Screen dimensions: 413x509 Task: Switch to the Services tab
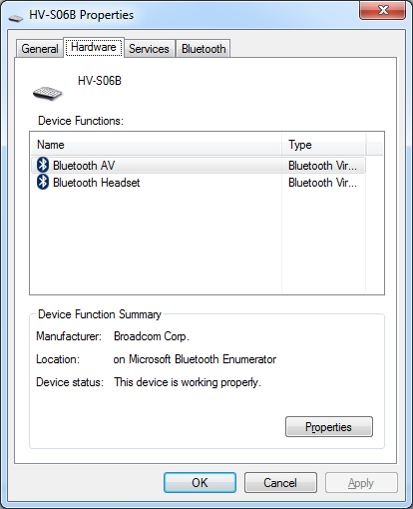pos(149,49)
